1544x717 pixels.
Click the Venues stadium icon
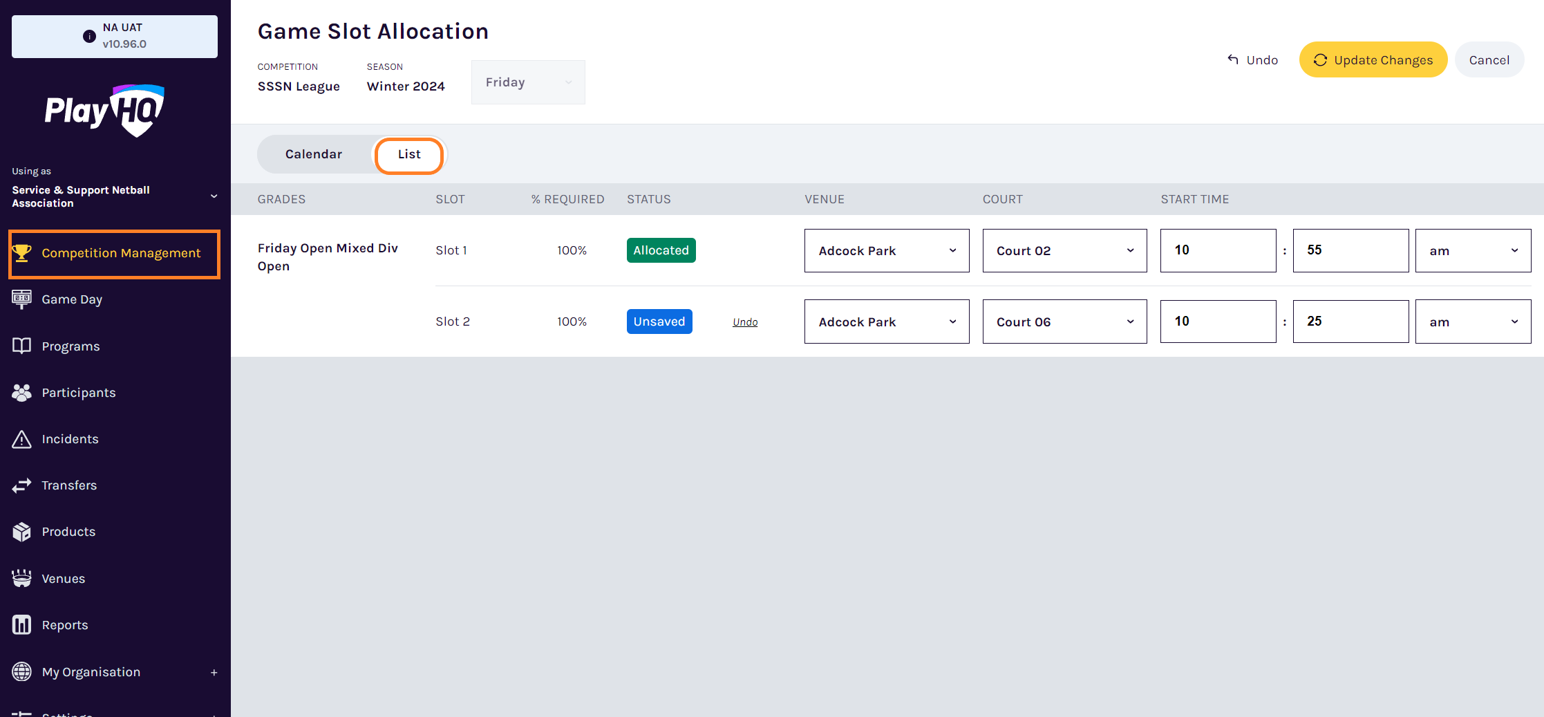pos(21,578)
